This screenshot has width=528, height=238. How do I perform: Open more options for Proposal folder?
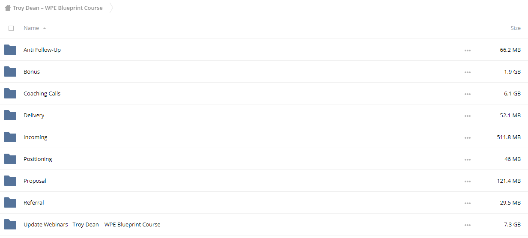(467, 181)
